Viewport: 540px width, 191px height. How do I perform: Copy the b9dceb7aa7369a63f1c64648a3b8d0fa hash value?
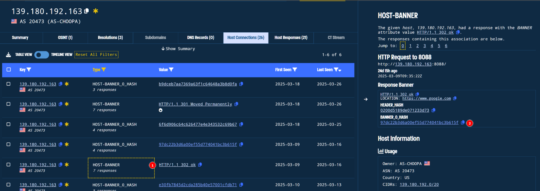(241, 84)
